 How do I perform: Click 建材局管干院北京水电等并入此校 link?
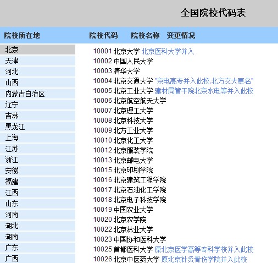click(x=204, y=91)
